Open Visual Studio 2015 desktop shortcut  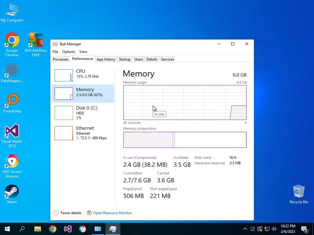click(12, 136)
